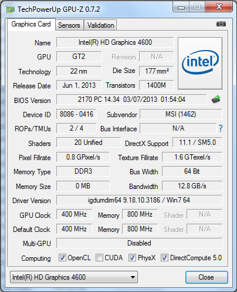
Task: Click Multi-GPU Disabled field
Action: tap(140, 243)
